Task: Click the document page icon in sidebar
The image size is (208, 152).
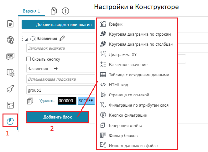Action: click(10, 24)
